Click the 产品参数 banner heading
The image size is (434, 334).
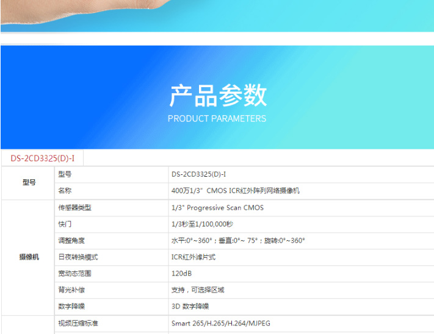click(x=218, y=95)
